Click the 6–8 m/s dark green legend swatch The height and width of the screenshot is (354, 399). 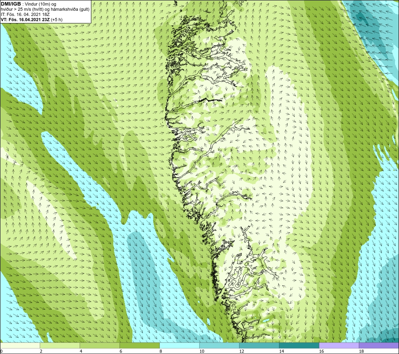(x=139, y=346)
